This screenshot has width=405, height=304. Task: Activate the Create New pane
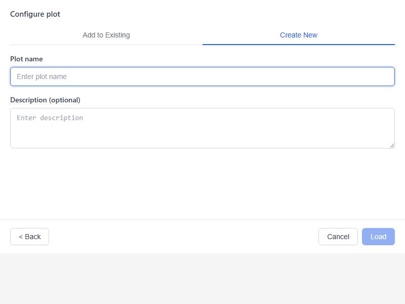point(298,35)
